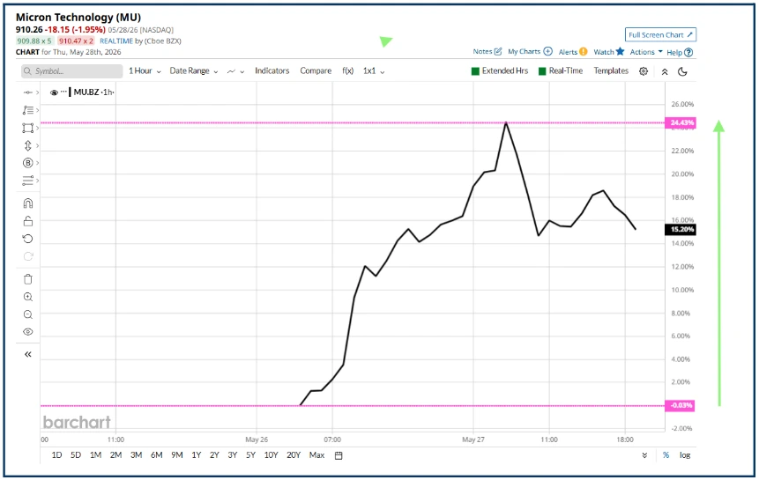The height and width of the screenshot is (480, 759).
Task: Delete drawings with the trash icon
Action: point(28,279)
